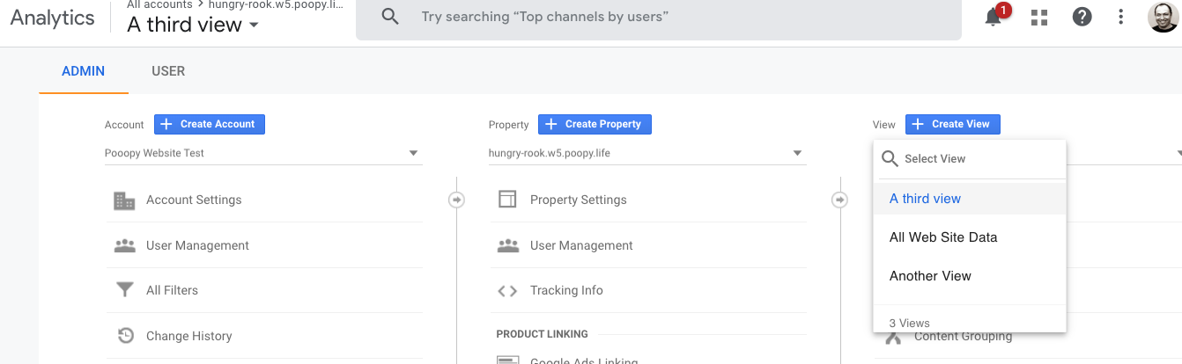Switch to the USER tab
Screen dimensions: 1182x364
[x=168, y=71]
